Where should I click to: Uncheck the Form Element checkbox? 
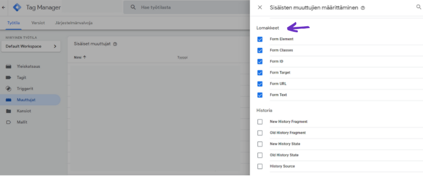click(x=260, y=39)
